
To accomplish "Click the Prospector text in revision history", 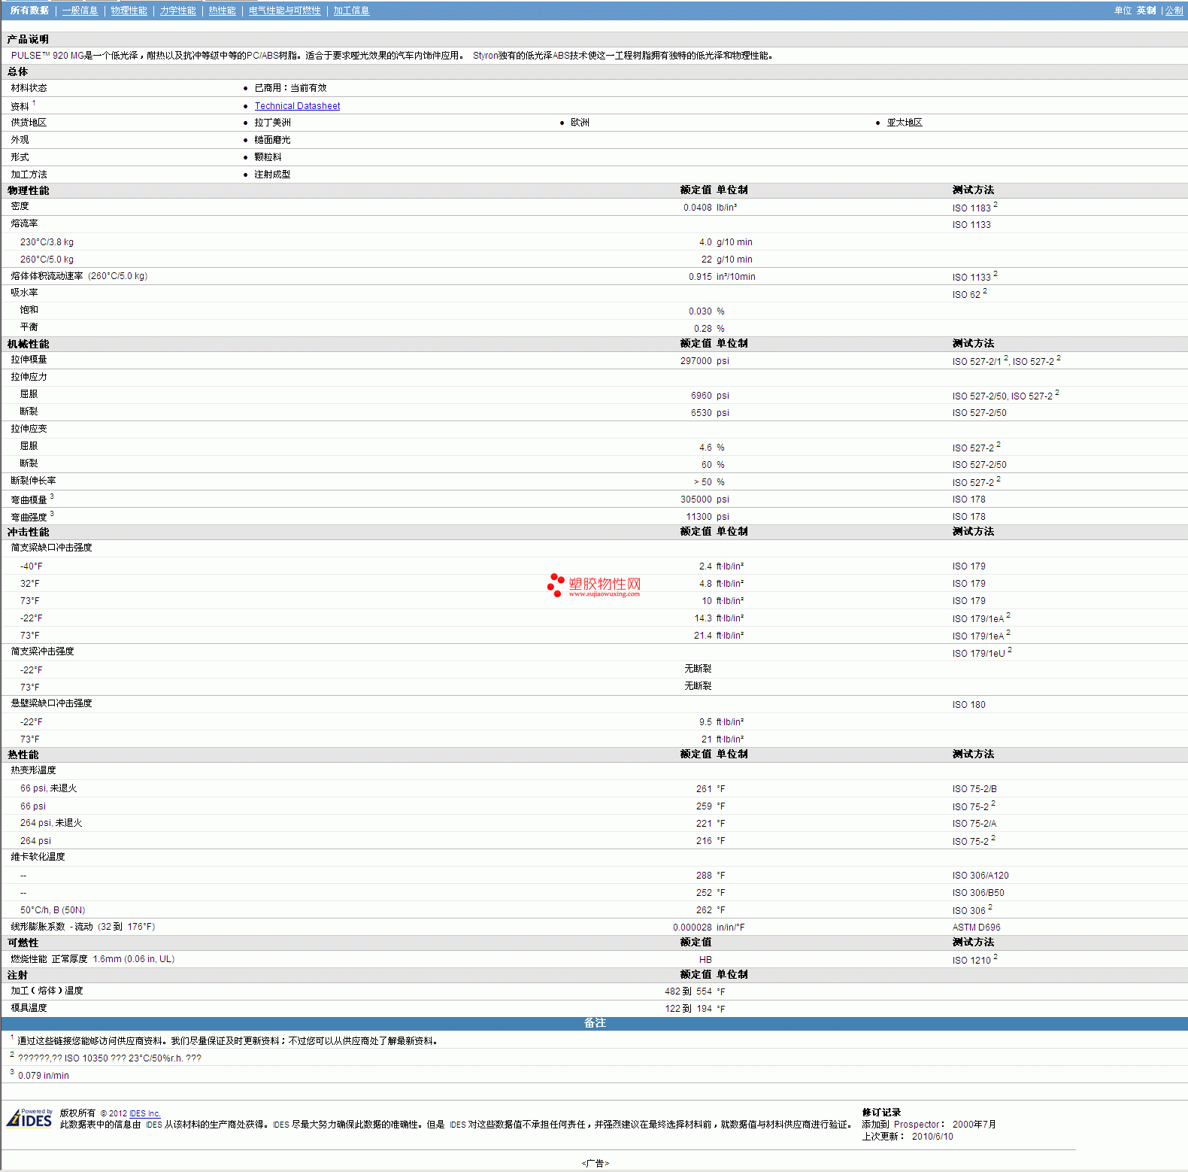I will tap(916, 1125).
